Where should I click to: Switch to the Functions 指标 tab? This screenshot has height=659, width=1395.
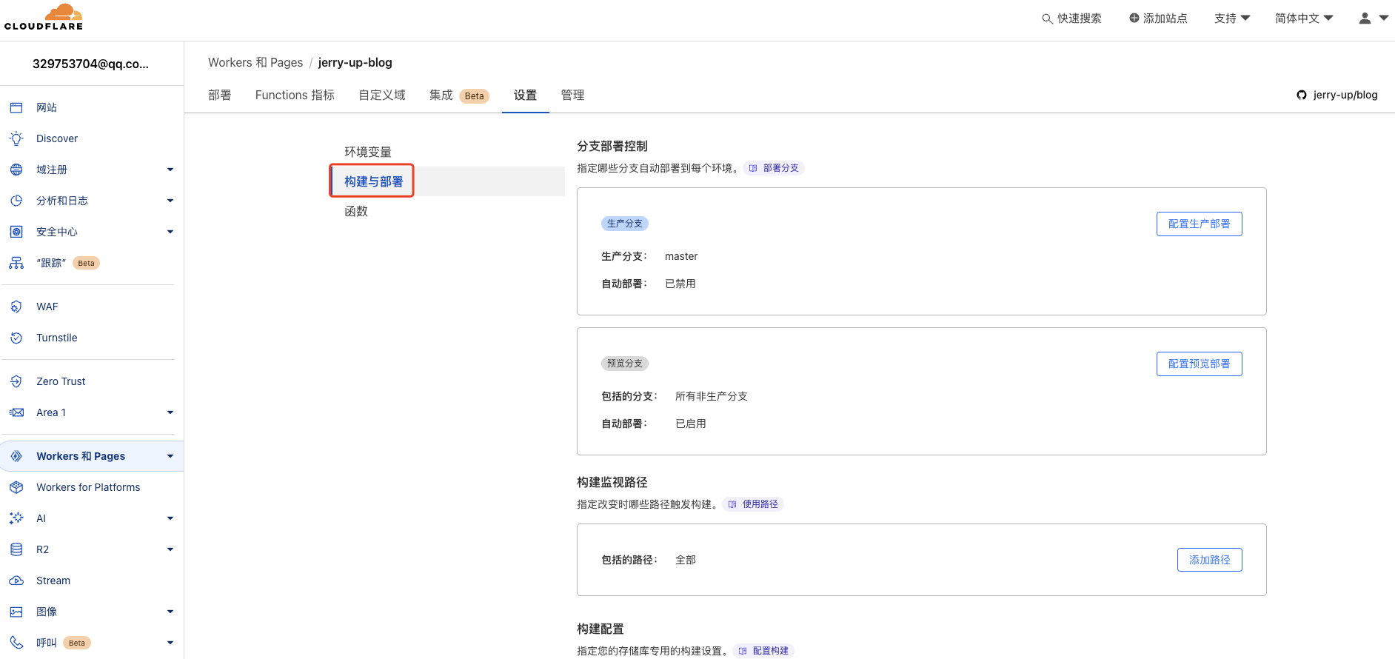295,95
